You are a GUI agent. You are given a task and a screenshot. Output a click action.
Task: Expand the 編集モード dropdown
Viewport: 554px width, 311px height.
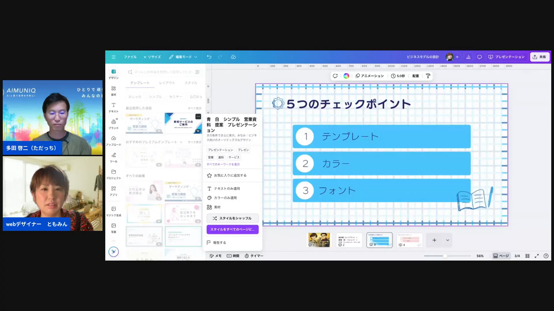click(x=183, y=57)
